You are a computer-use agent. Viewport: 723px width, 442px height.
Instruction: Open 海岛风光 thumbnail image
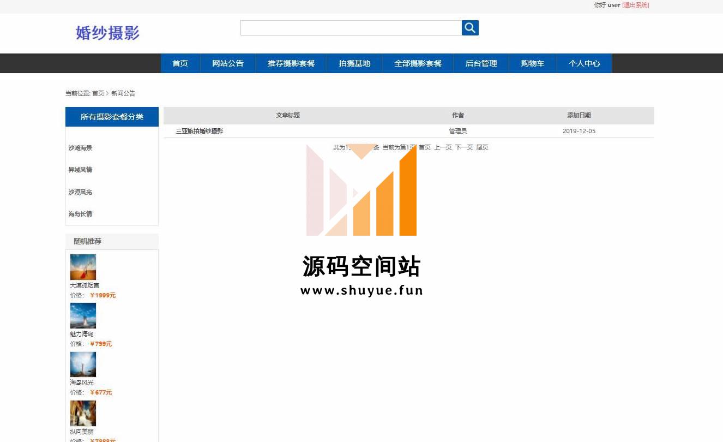(83, 364)
